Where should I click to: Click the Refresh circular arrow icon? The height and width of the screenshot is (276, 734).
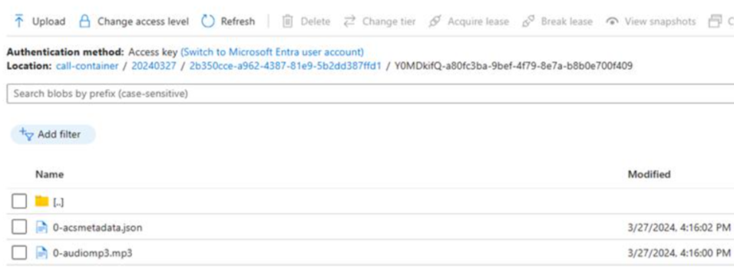pos(208,21)
